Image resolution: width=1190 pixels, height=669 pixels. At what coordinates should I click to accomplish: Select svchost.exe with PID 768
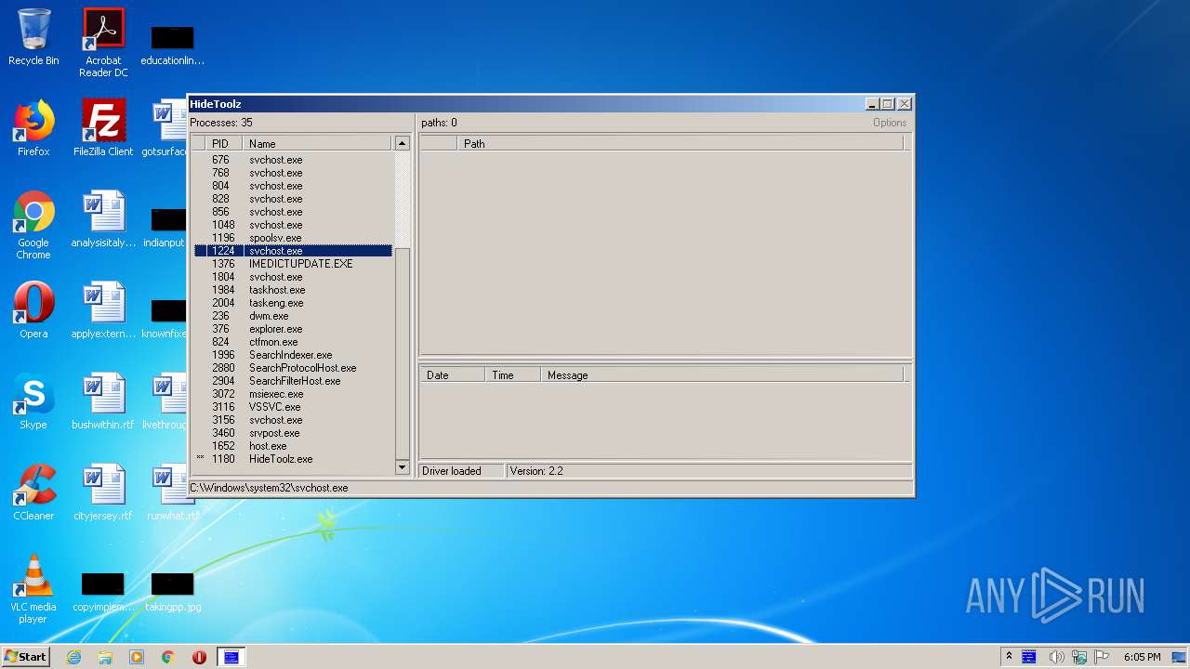(293, 173)
